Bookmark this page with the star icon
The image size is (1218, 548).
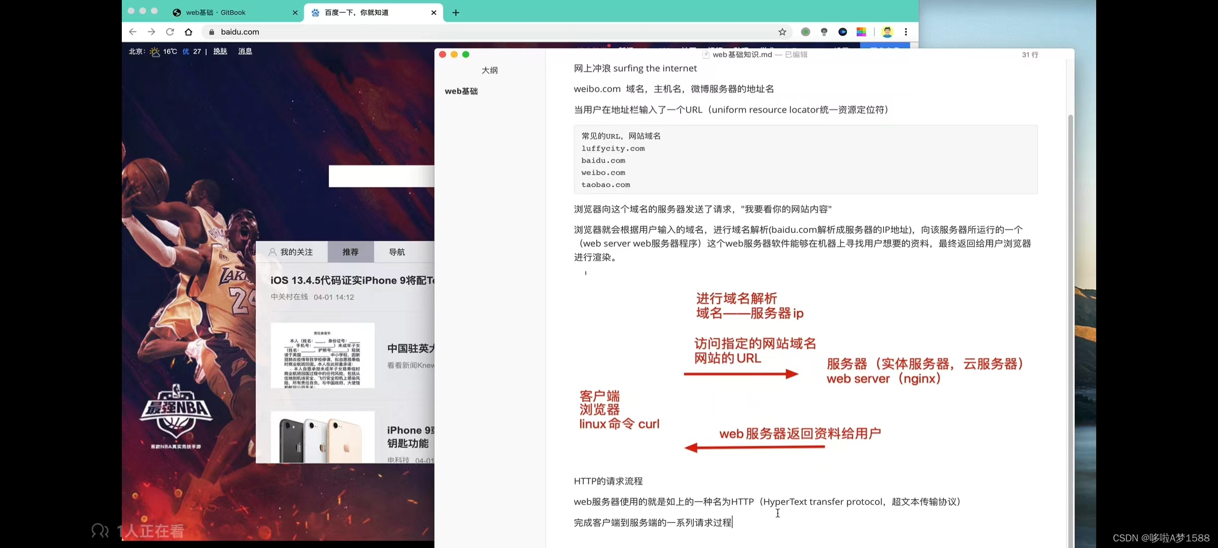tap(782, 32)
